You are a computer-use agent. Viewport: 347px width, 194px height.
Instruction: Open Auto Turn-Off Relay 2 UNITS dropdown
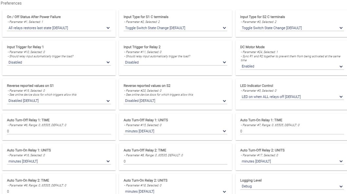[x=292, y=162]
